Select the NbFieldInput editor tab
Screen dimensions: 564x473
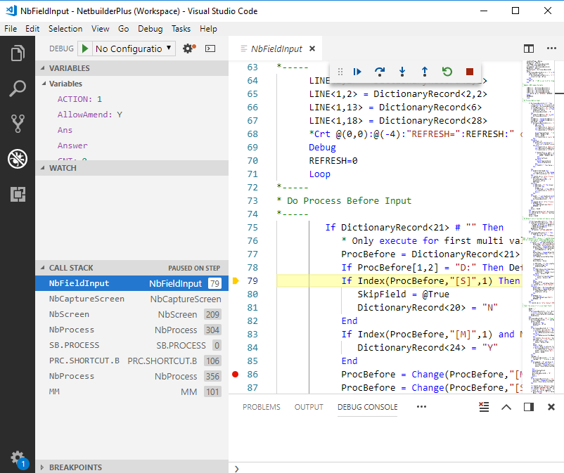tap(276, 48)
